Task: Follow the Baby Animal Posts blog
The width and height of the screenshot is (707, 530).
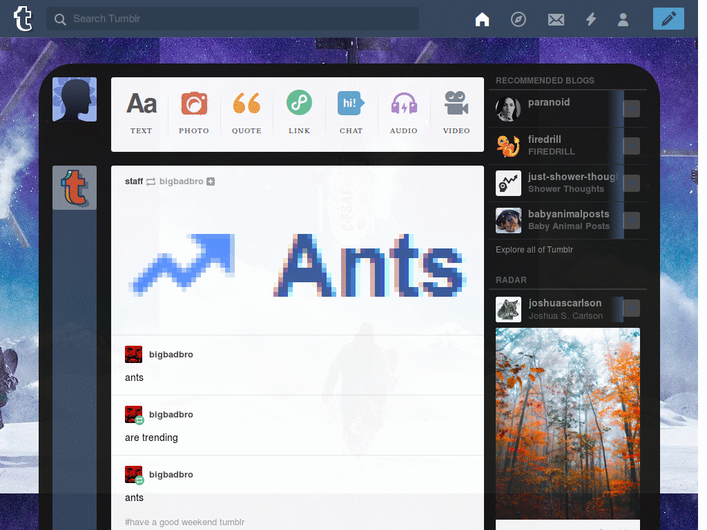Action: (631, 221)
